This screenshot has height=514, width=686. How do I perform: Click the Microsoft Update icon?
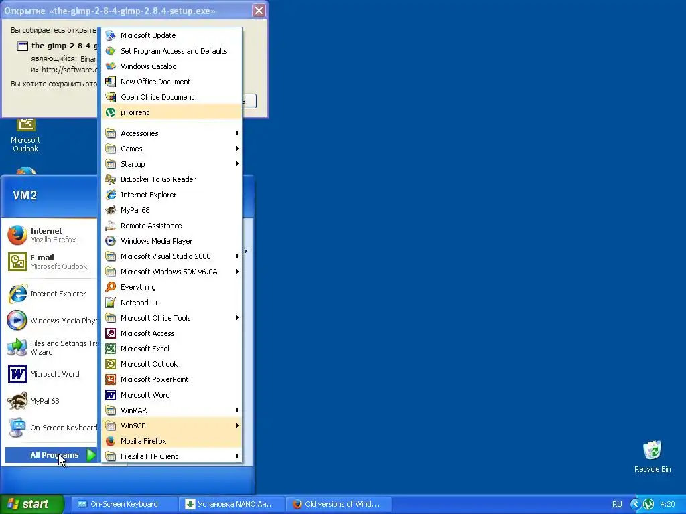pyautogui.click(x=111, y=35)
